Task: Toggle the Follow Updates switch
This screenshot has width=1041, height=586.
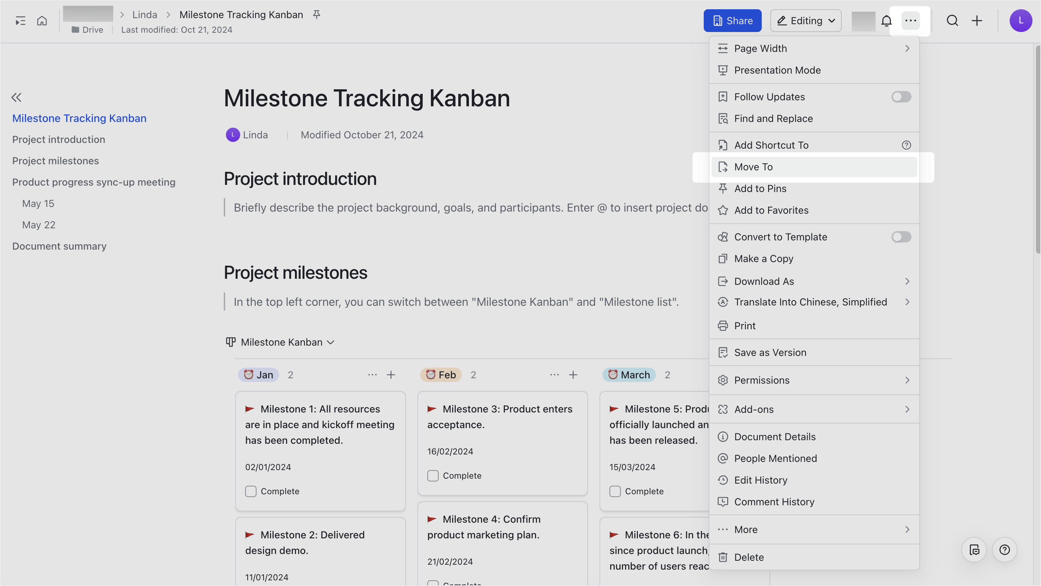Action: pyautogui.click(x=901, y=97)
